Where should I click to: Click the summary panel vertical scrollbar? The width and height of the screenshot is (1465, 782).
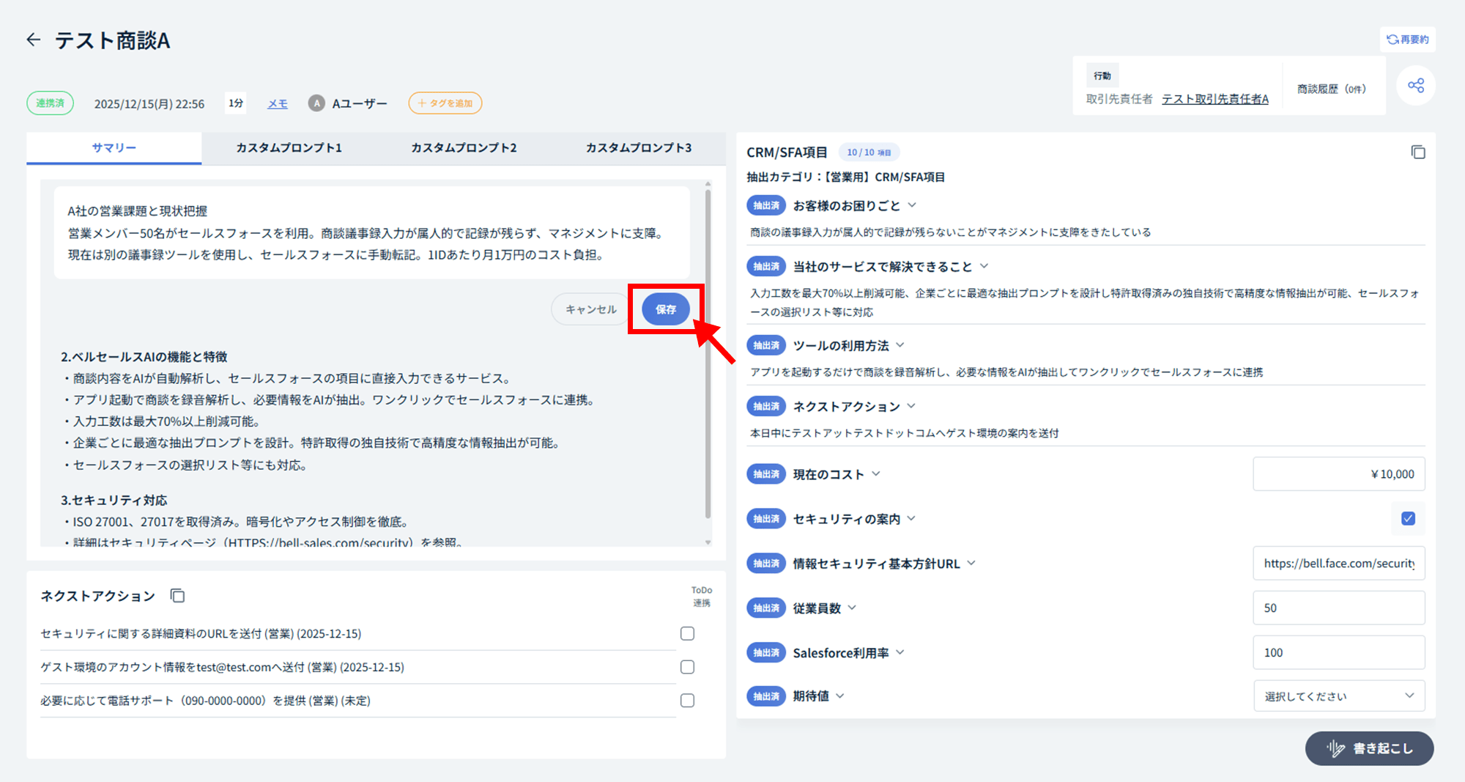coord(708,352)
